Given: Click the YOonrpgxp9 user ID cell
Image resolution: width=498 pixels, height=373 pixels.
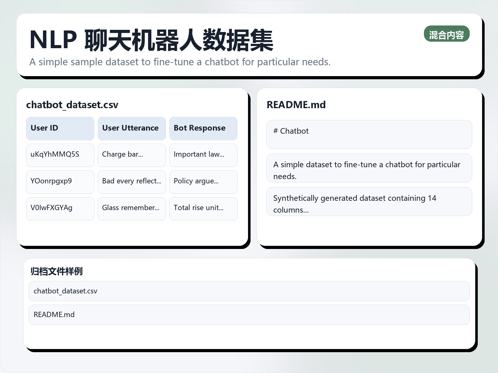Looking at the screenshot, I should [x=60, y=182].
